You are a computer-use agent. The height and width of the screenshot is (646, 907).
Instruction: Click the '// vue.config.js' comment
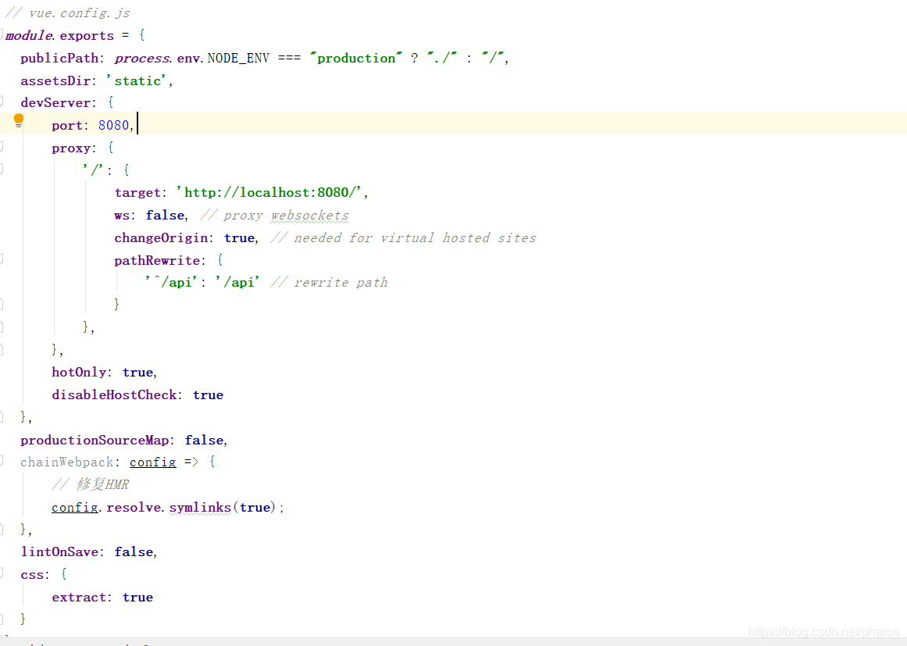[x=68, y=12]
